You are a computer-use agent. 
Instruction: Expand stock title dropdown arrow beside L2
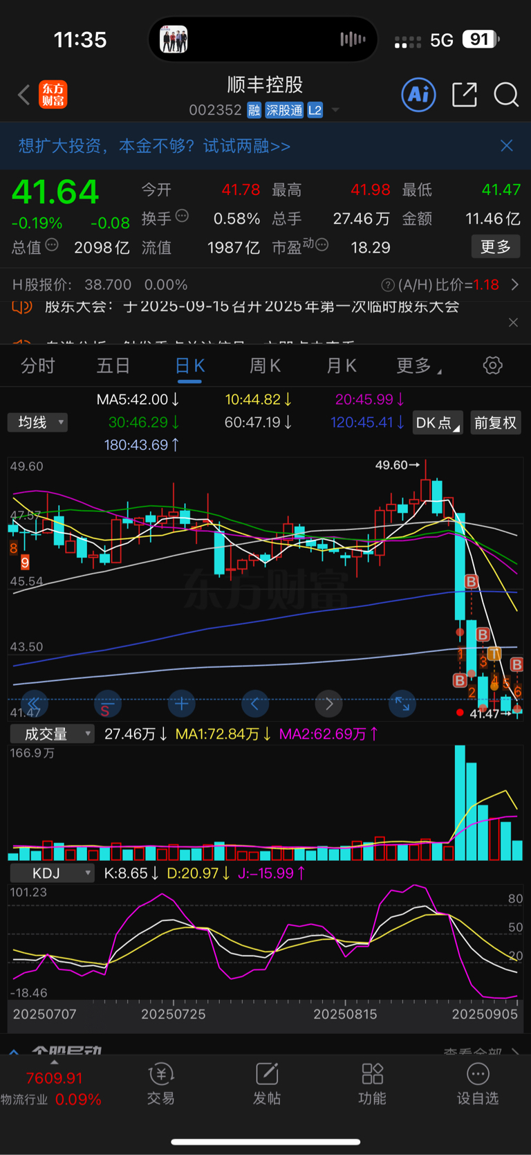tap(335, 110)
